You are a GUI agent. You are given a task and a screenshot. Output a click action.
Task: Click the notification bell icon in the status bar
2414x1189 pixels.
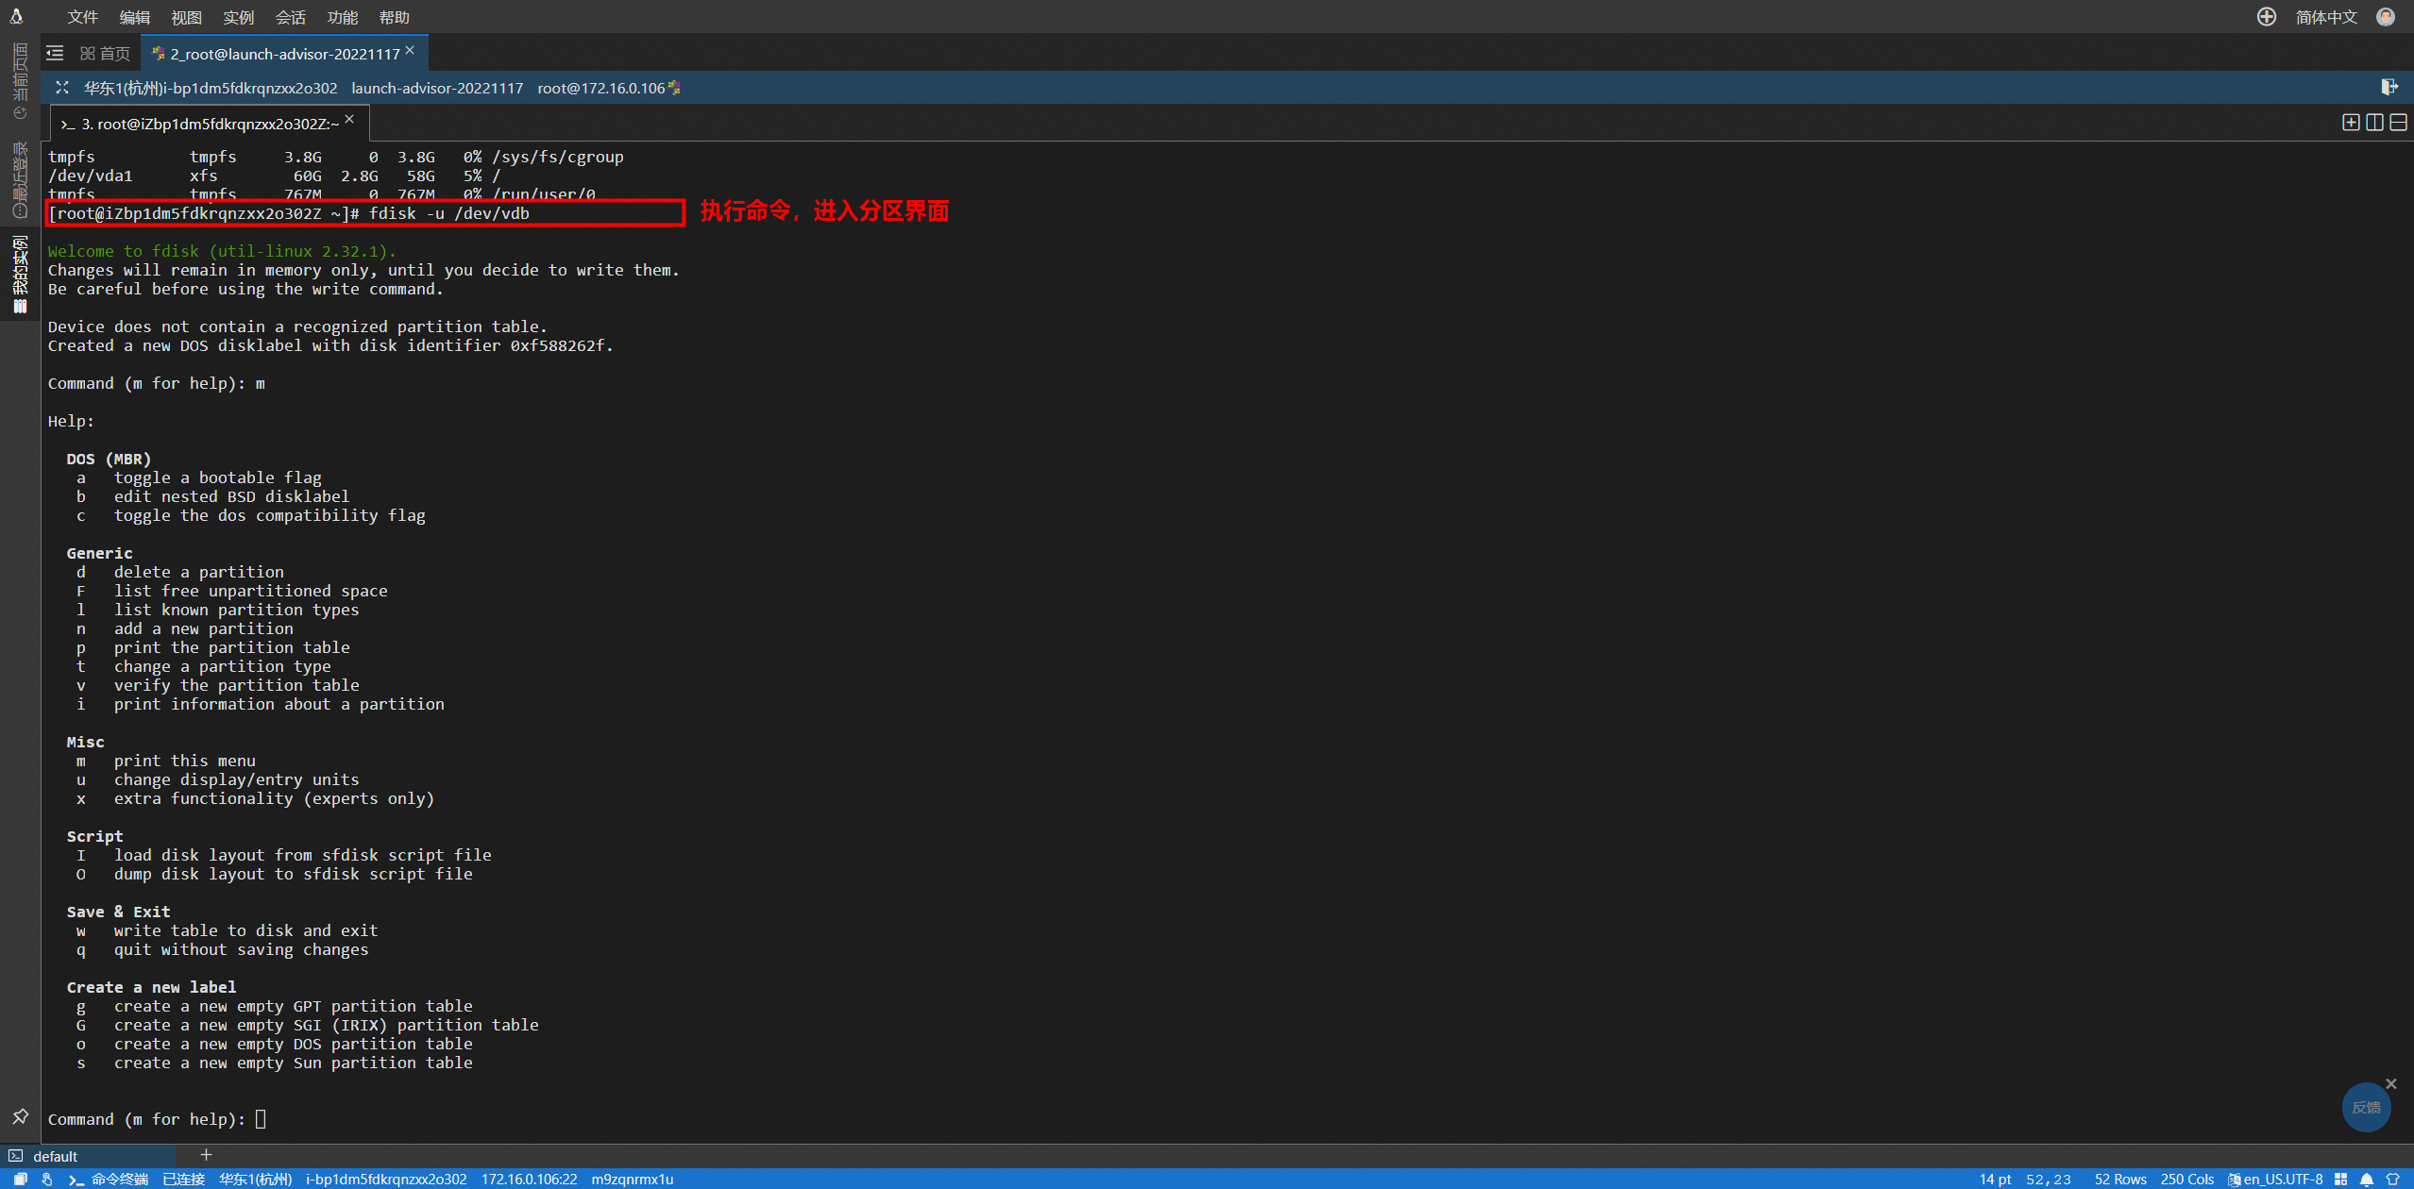pyautogui.click(x=2366, y=1179)
